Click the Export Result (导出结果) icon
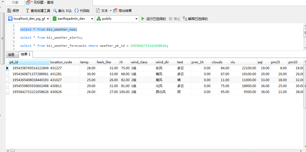This screenshot has width=306, height=152. point(115,11)
